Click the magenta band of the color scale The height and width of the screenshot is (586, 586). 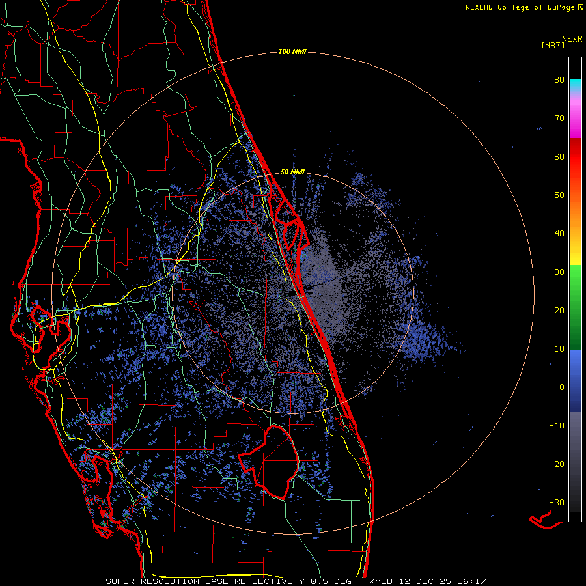click(x=575, y=119)
